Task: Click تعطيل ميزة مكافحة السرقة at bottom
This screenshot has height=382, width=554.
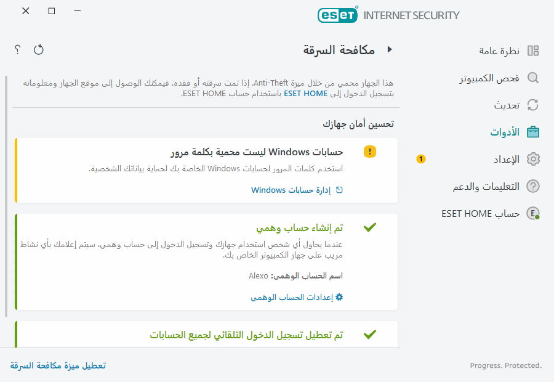Action: [57, 365]
